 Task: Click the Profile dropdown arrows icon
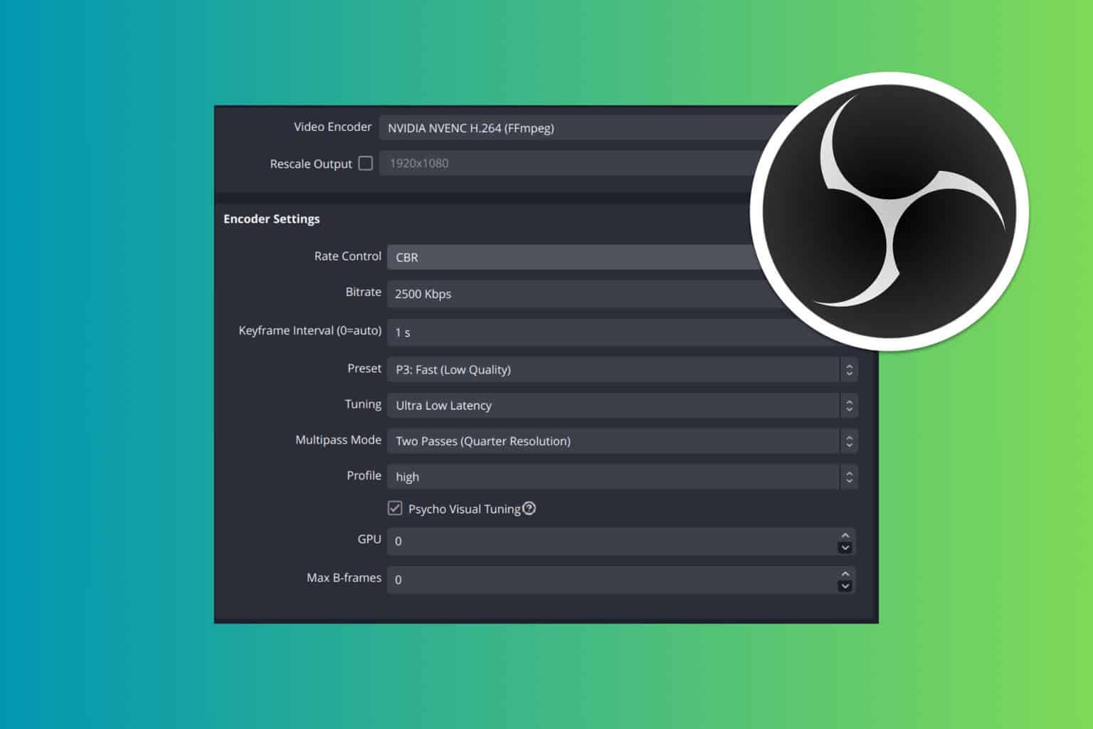coord(849,476)
